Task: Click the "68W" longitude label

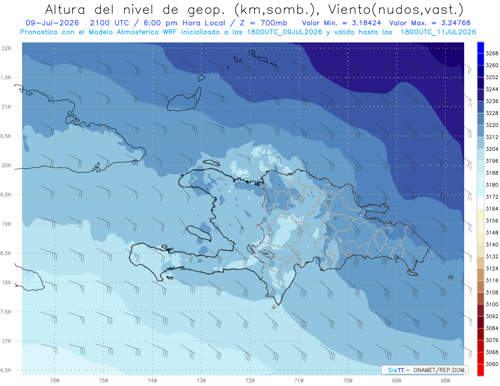Action: click(445, 380)
